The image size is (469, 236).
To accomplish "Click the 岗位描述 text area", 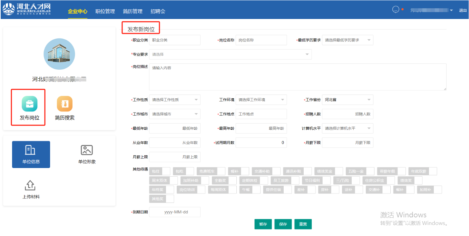I will click(x=297, y=77).
